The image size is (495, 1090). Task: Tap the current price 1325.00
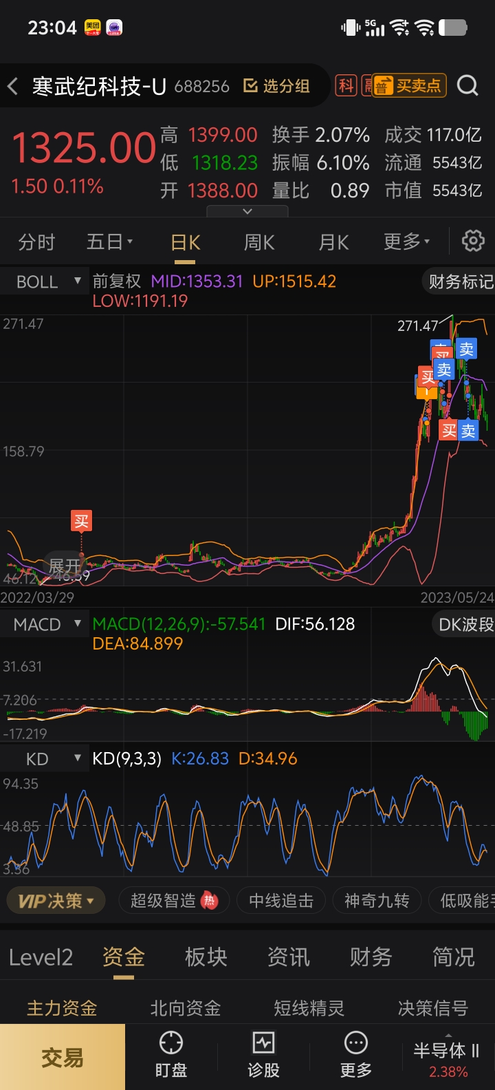[x=84, y=148]
